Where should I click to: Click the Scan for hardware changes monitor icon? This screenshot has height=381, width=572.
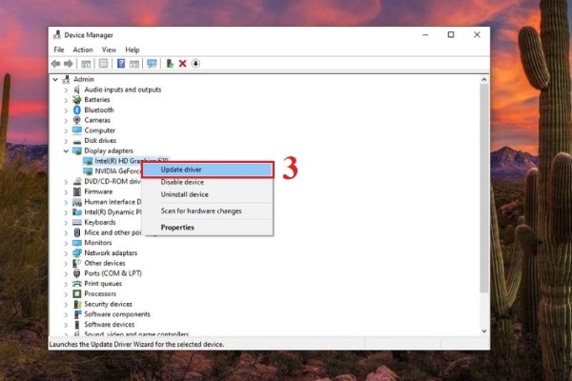pos(152,64)
